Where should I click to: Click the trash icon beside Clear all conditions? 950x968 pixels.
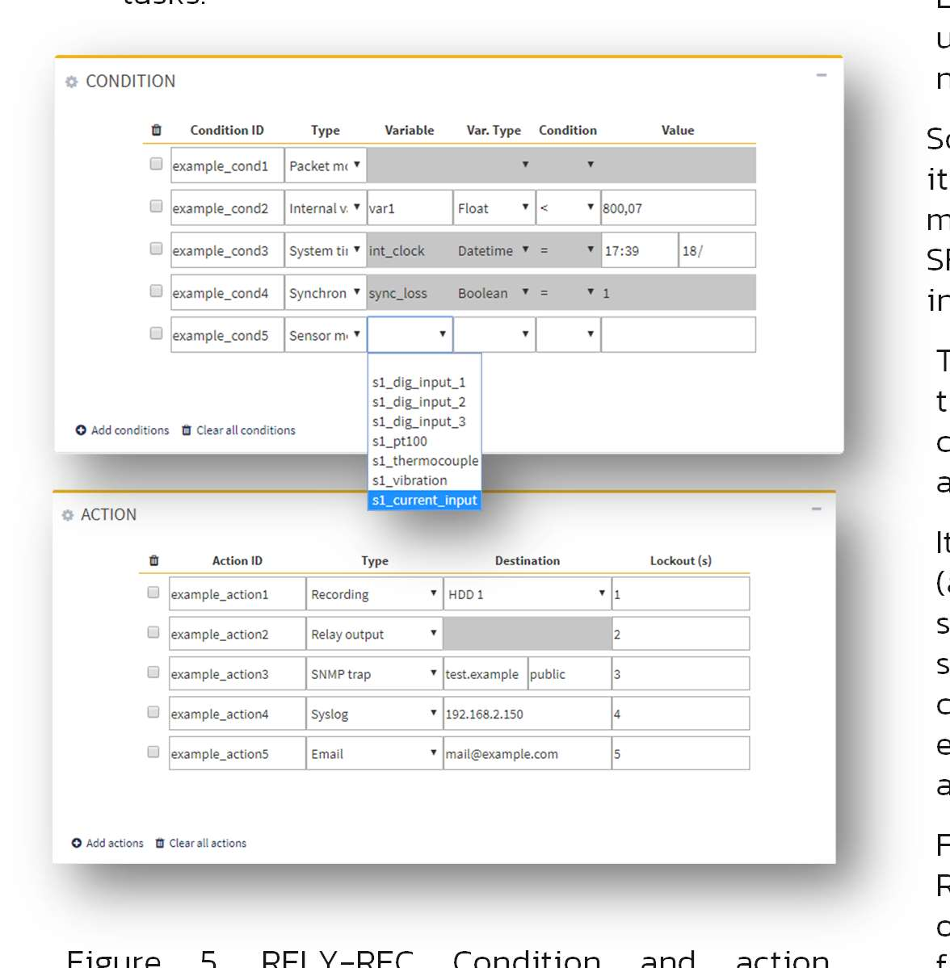[x=187, y=430]
